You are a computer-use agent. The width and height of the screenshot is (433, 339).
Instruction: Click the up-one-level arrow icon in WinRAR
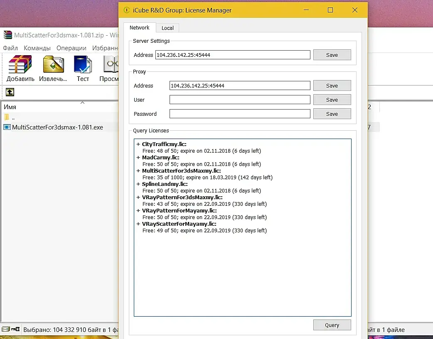[x=10, y=92]
